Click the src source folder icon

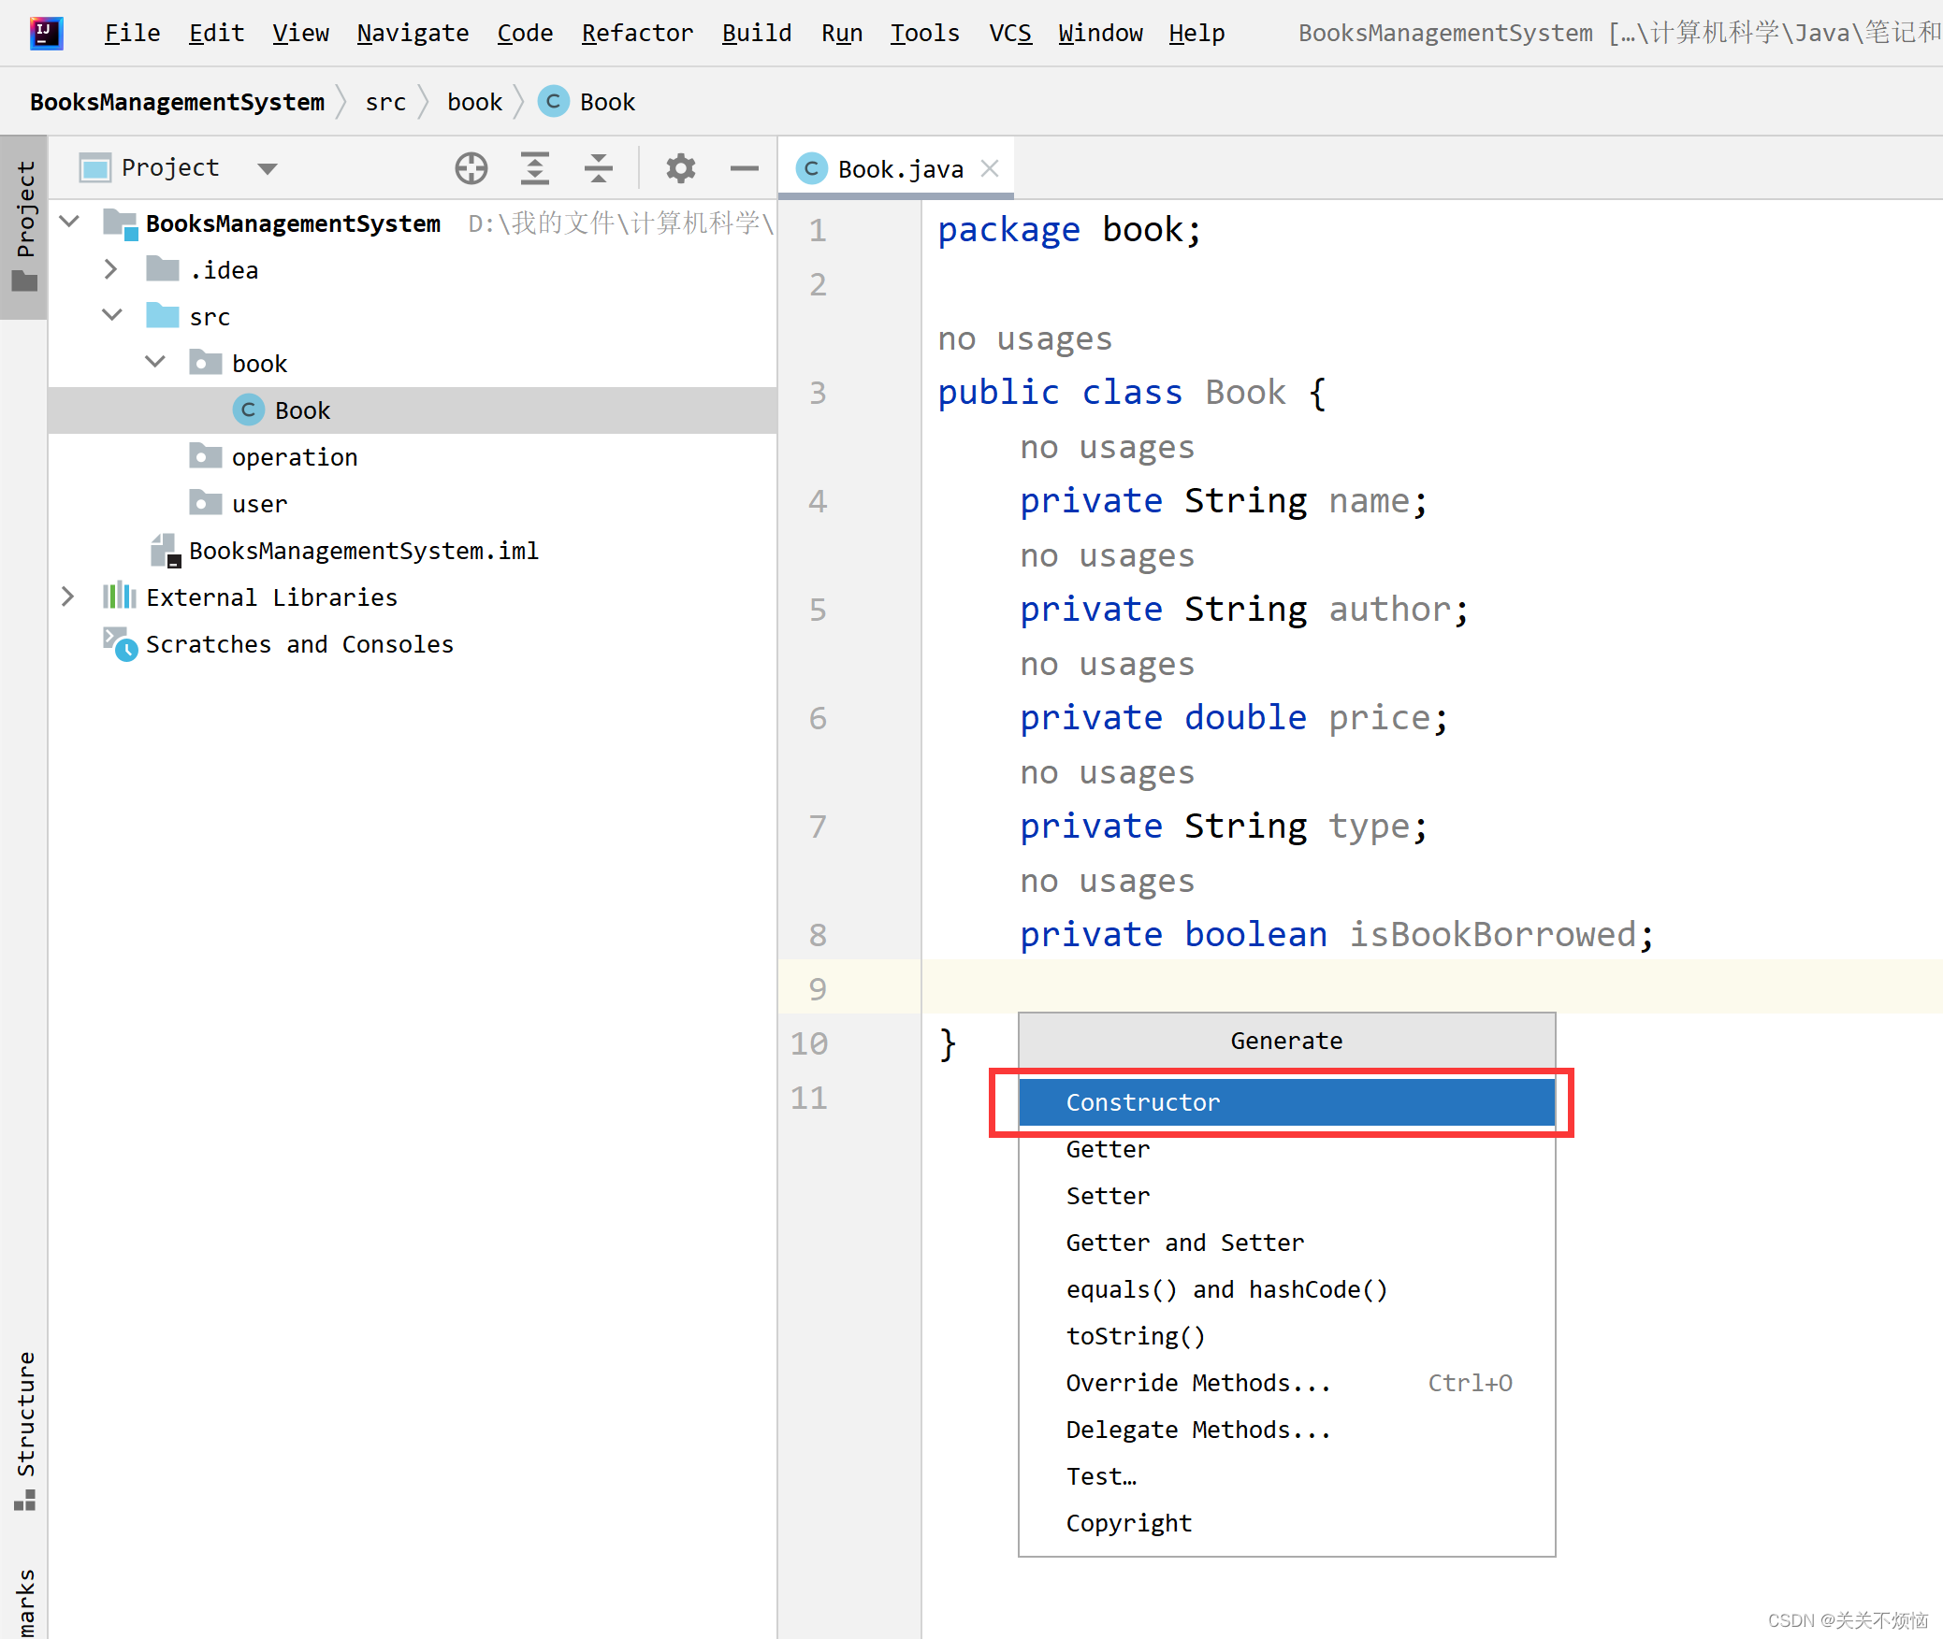[163, 315]
